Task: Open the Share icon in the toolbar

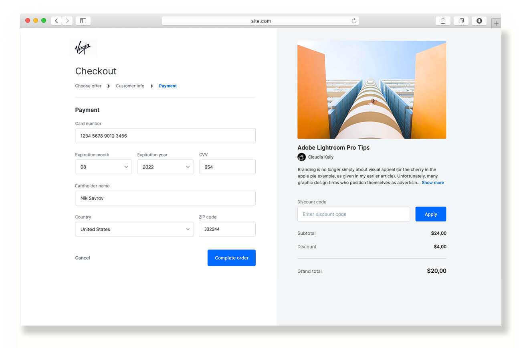Action: tap(443, 21)
